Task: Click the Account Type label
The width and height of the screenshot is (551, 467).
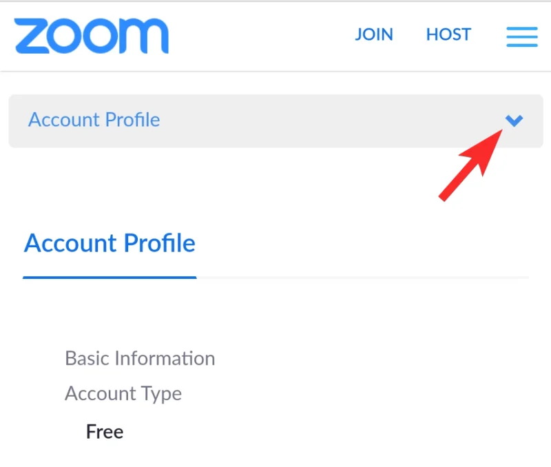Action: [x=123, y=394]
